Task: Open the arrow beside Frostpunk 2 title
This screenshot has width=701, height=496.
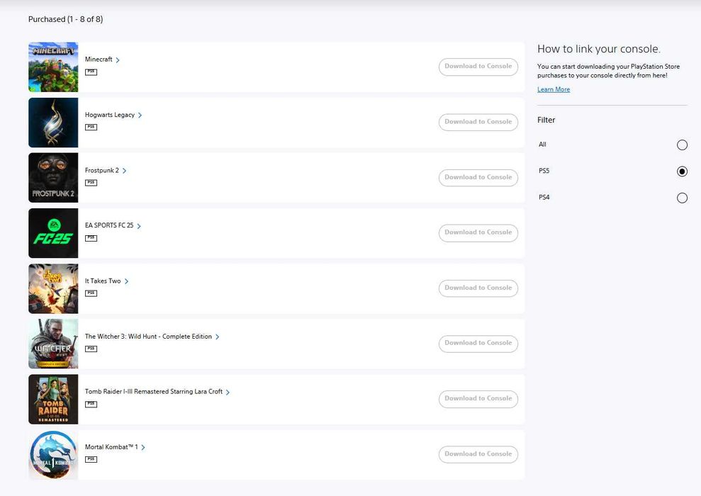Action: tap(124, 171)
